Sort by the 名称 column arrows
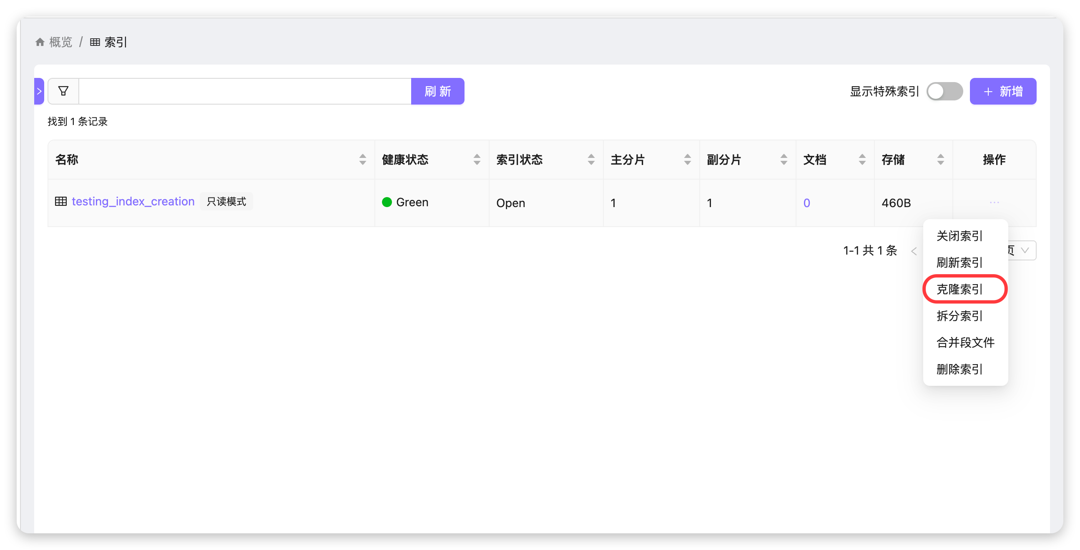This screenshot has height=550, width=1080. pyautogui.click(x=363, y=160)
